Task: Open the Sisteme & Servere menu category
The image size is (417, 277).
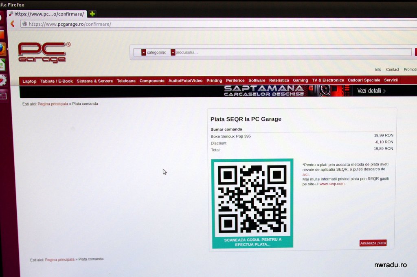Action: coord(94,81)
